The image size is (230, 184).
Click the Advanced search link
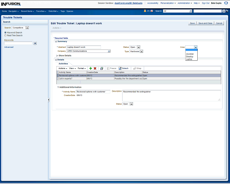click(9, 47)
